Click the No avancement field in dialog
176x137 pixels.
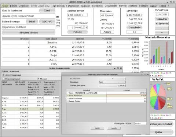[112, 79]
